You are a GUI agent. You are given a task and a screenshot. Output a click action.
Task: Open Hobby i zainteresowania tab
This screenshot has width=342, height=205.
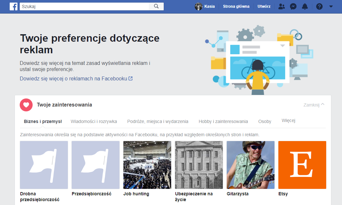click(223, 121)
